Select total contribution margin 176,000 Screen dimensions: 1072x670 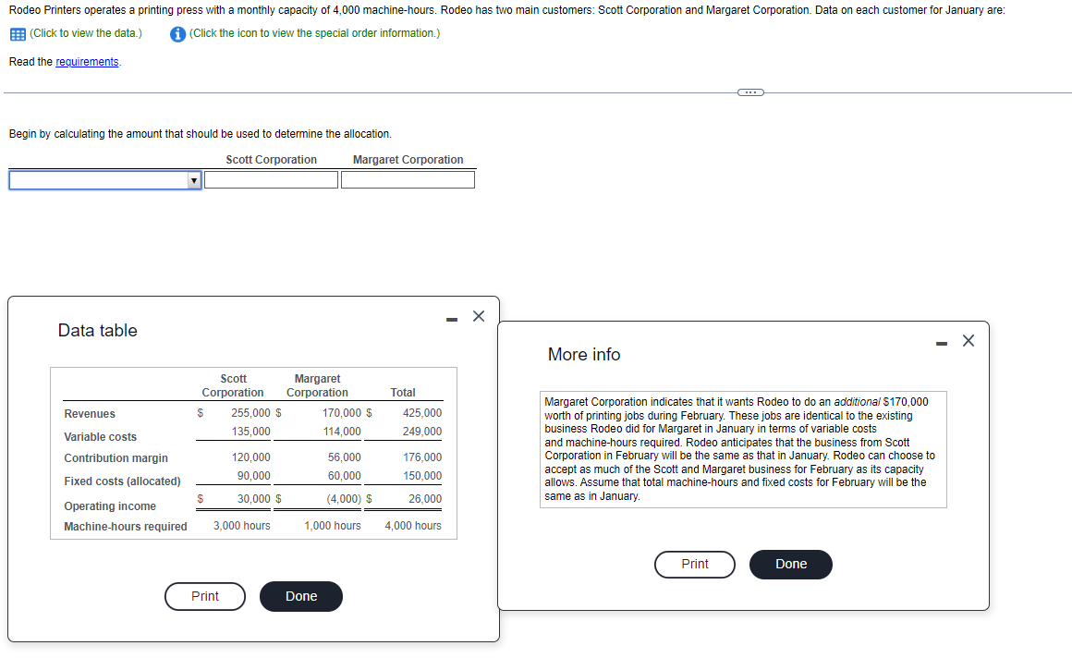coord(421,457)
